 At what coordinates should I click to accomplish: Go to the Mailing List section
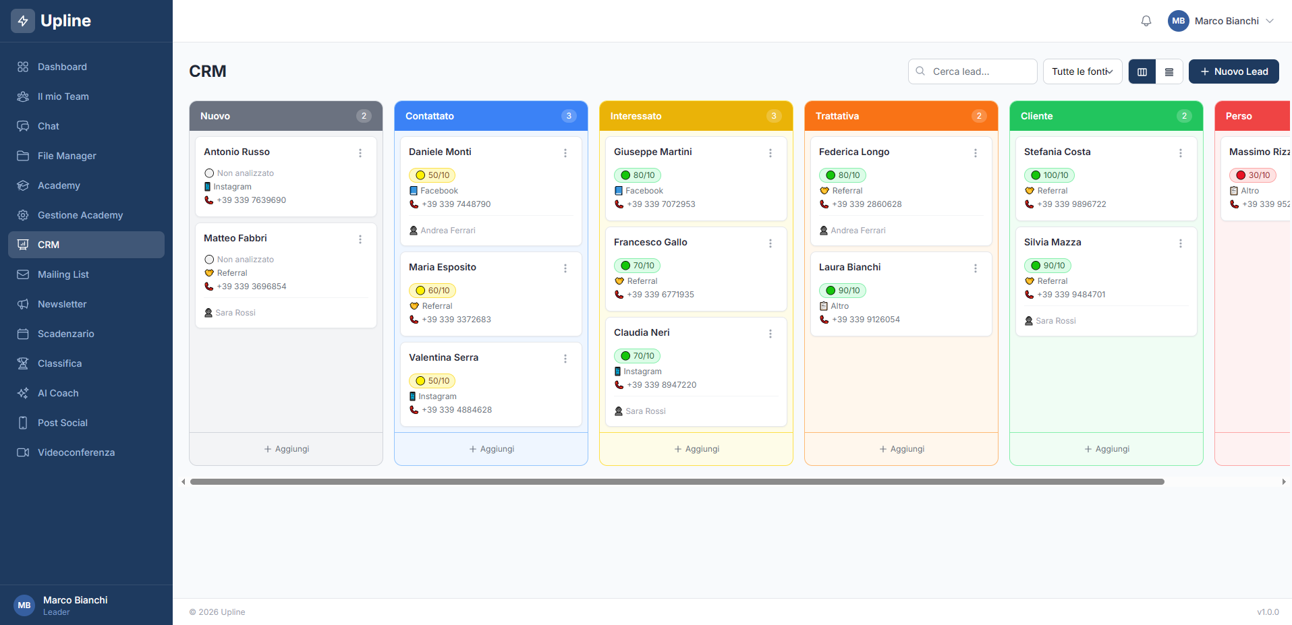tap(63, 274)
